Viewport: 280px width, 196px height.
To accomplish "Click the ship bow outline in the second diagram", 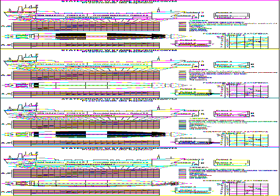I will coord(186,64).
